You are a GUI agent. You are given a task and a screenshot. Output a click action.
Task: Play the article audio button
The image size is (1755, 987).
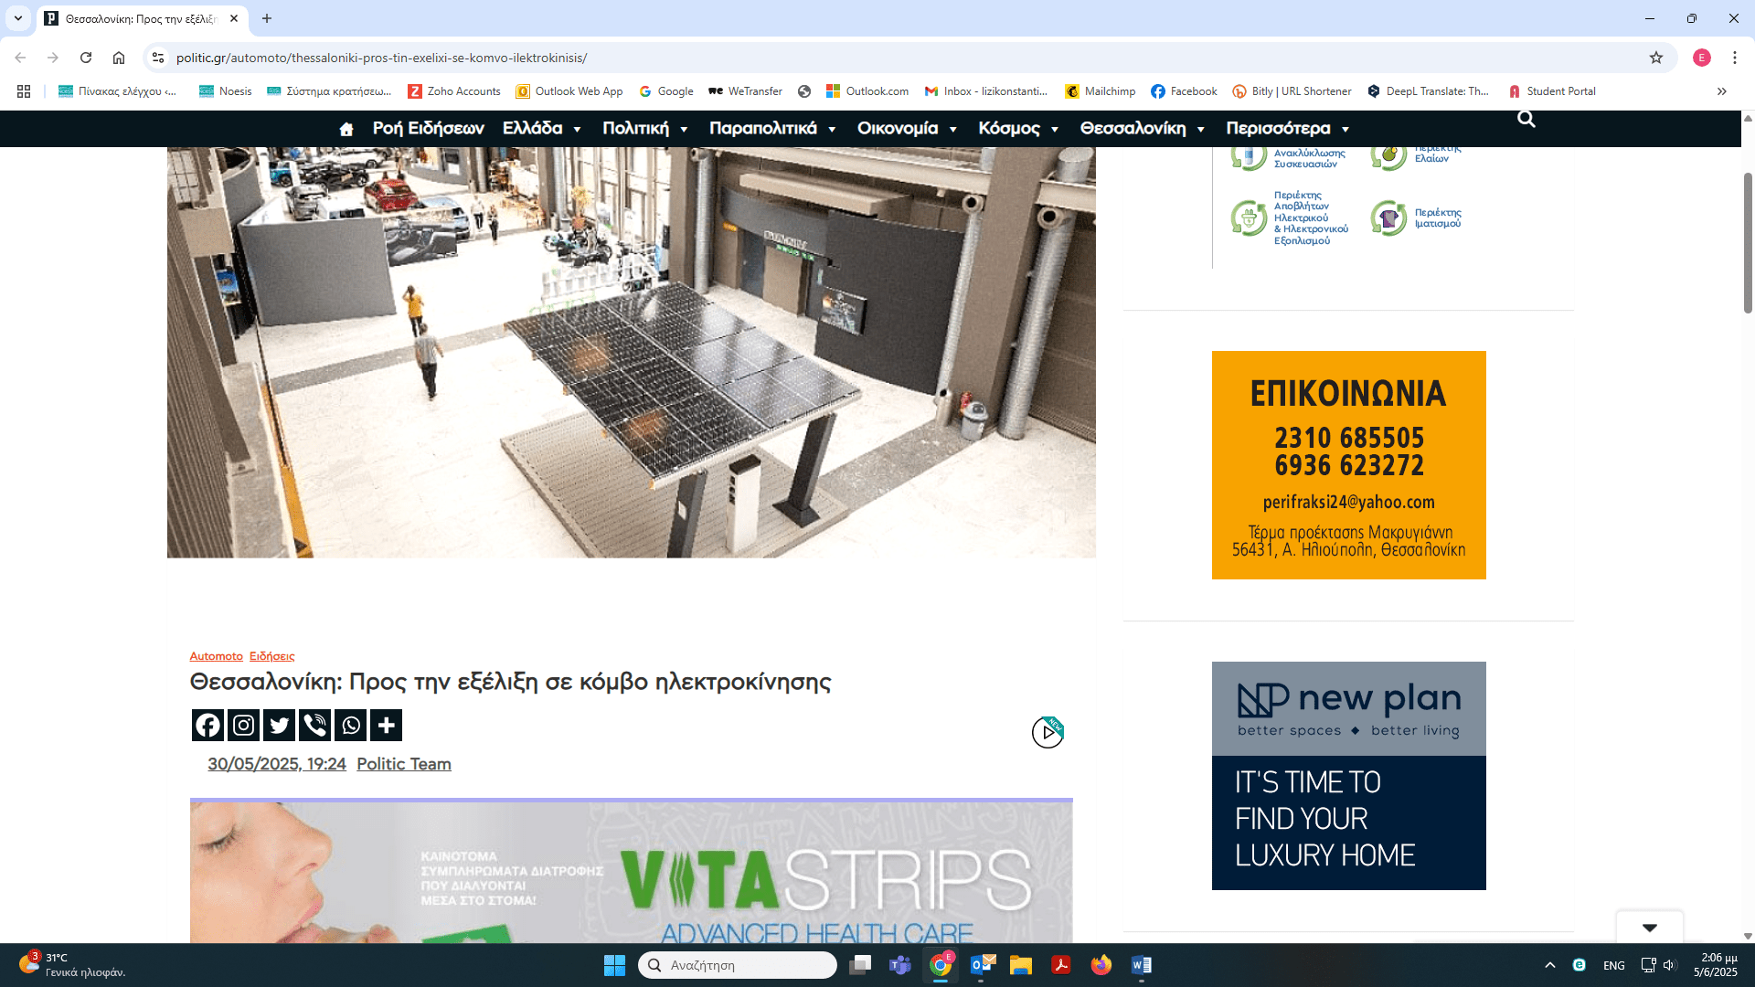pos(1048,732)
